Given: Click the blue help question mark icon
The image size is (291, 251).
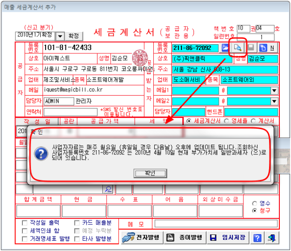Looking at the screenshot, I should [x=258, y=238].
